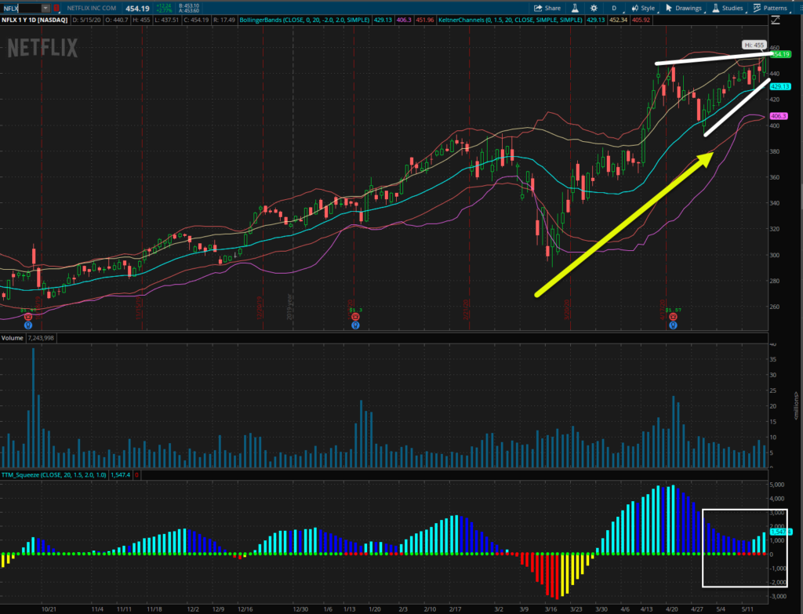Viewport: 803px width, 614px height.
Task: Click the NFLX symbol input field
Action: [x=21, y=8]
